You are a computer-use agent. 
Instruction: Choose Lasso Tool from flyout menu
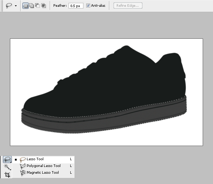coord(43,159)
